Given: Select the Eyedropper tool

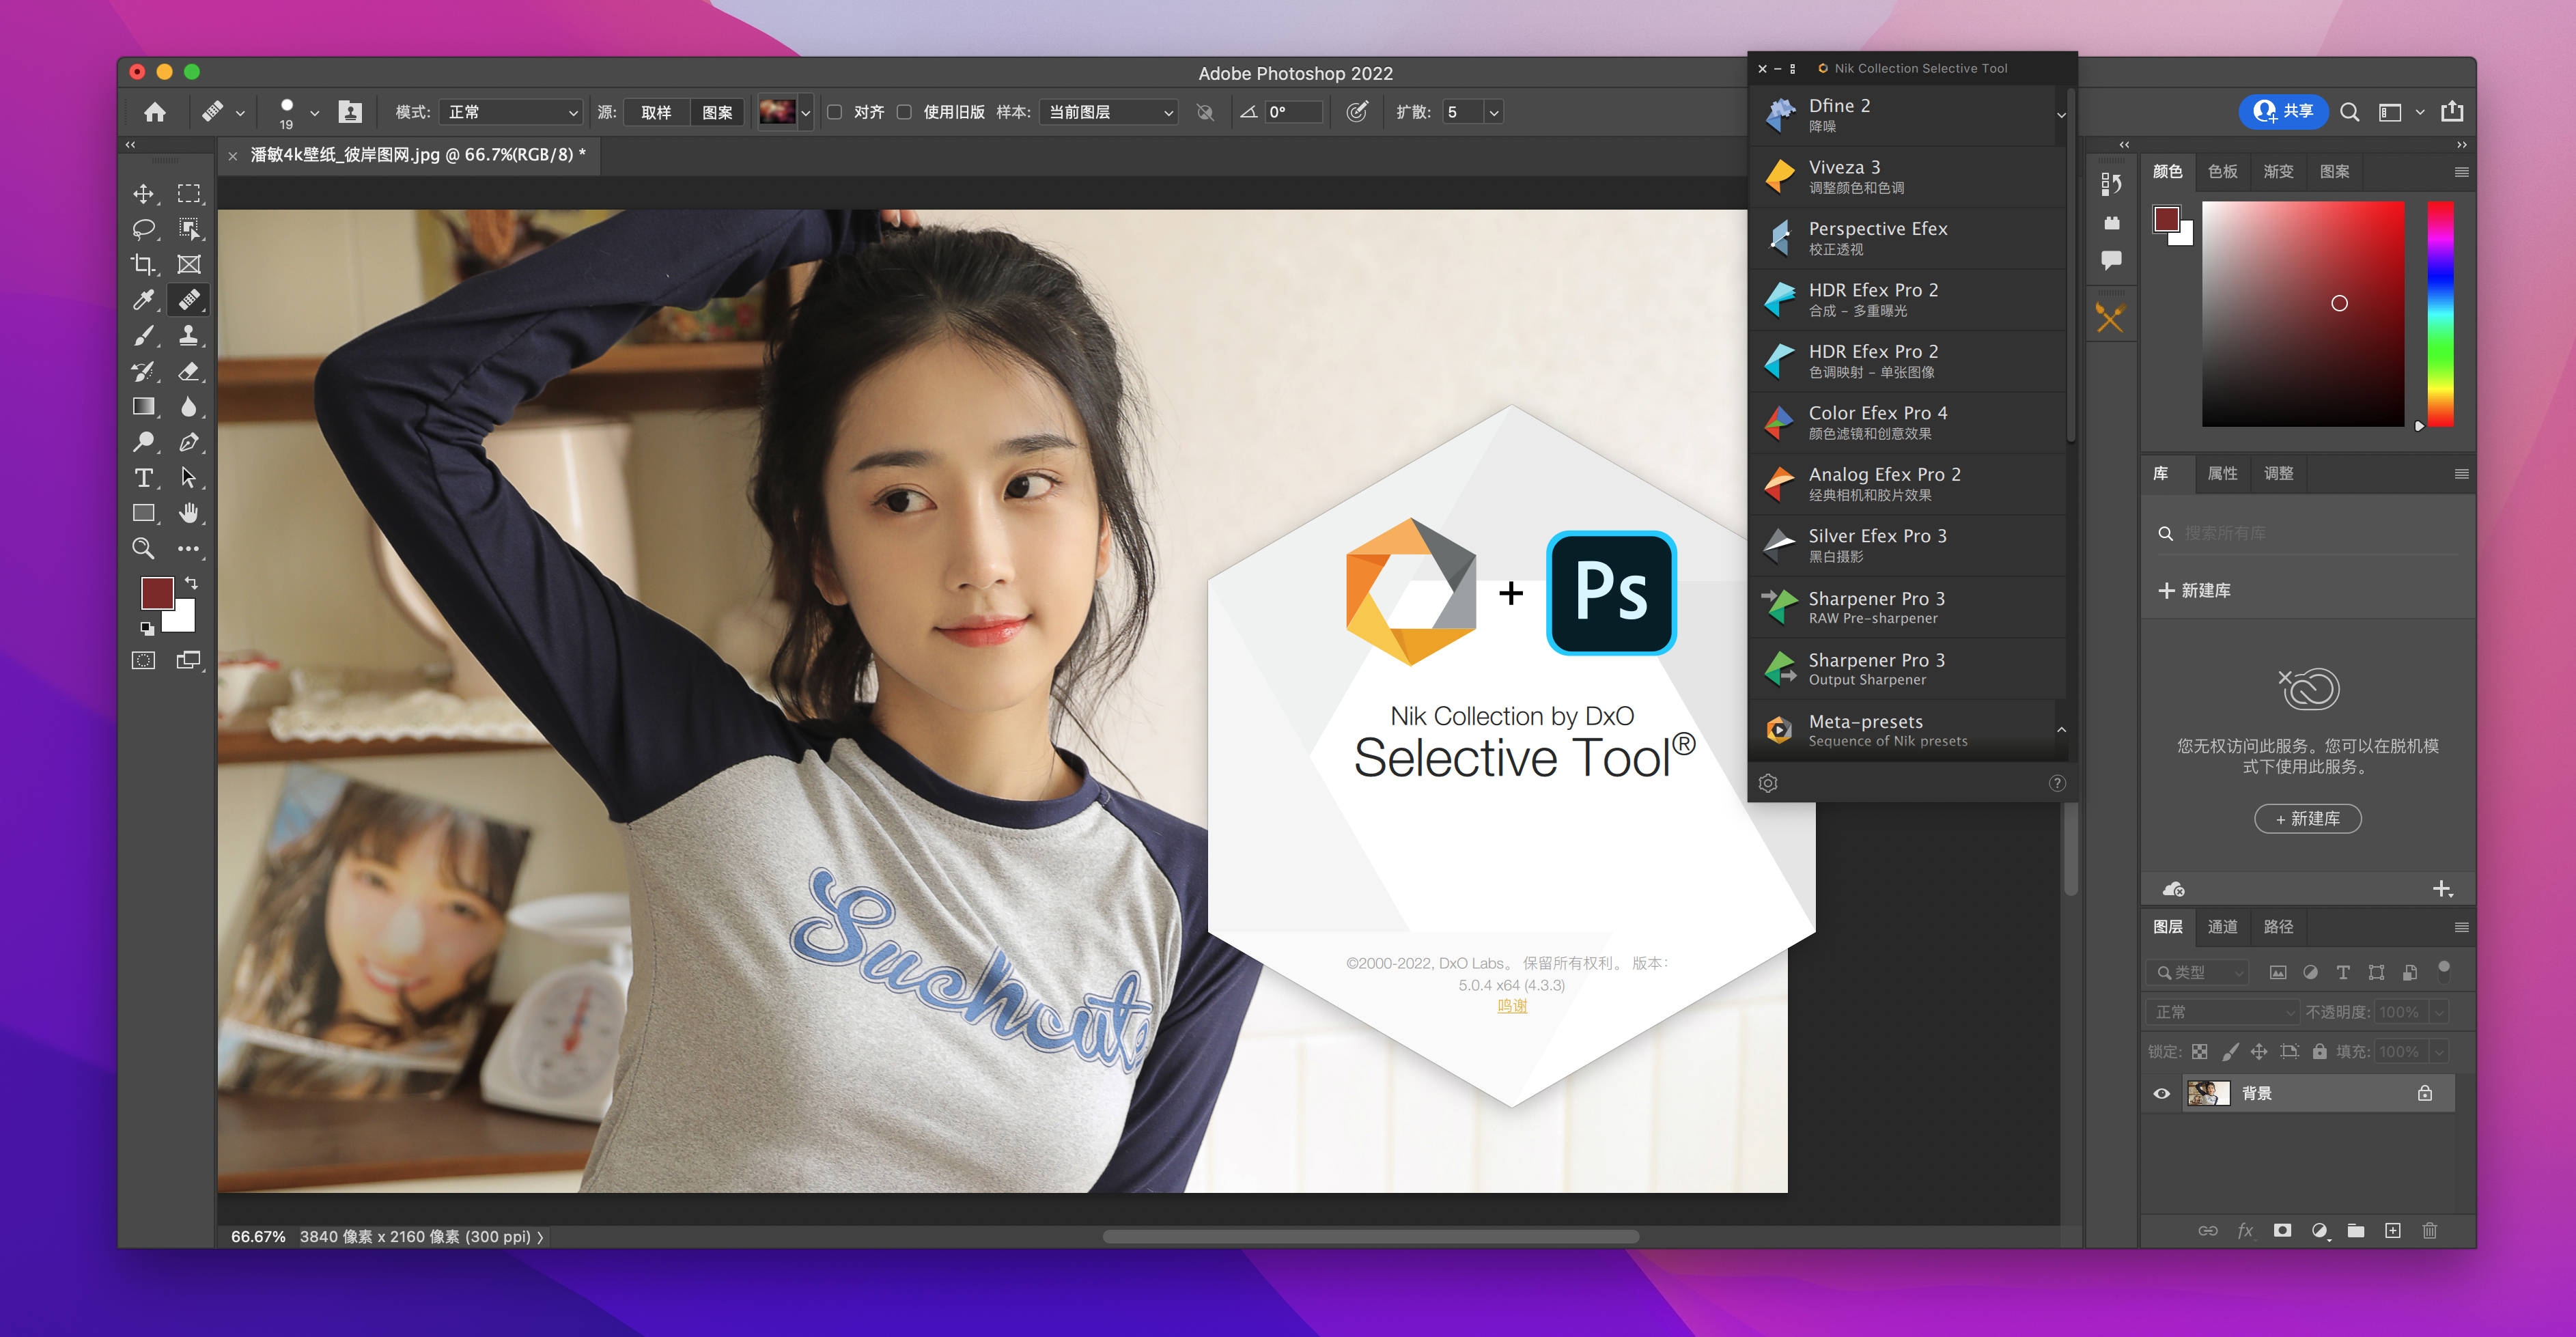Looking at the screenshot, I should pyautogui.click(x=143, y=300).
